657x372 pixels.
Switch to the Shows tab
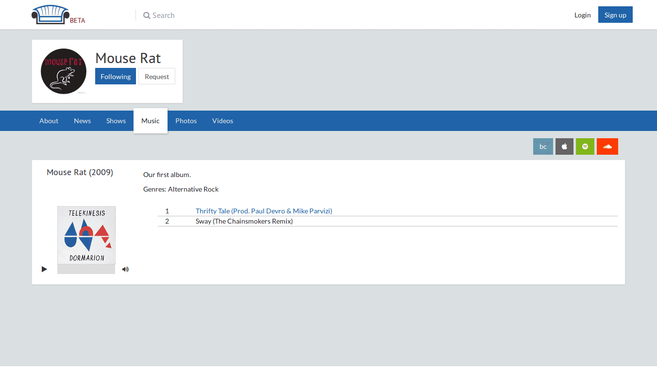click(116, 121)
